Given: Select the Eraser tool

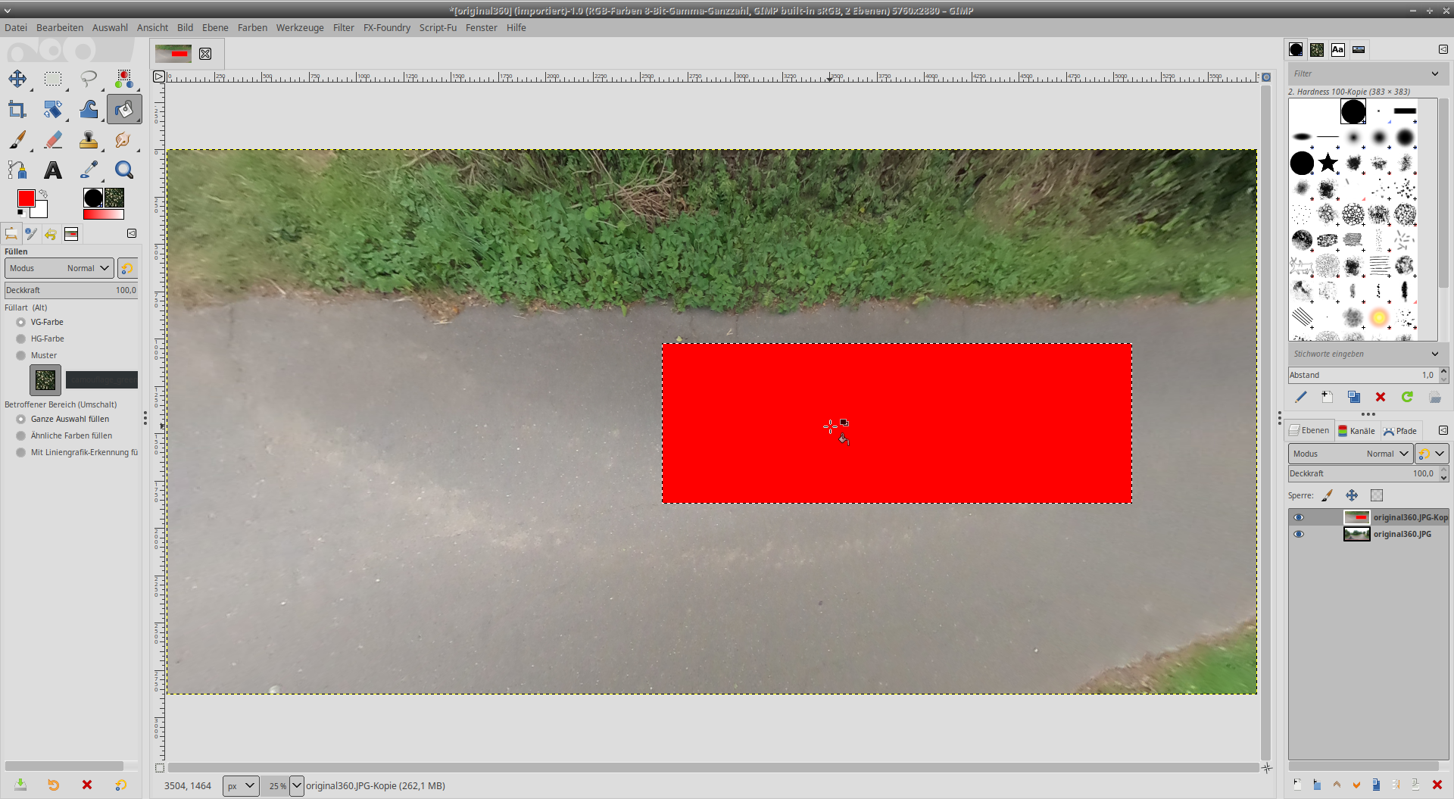Looking at the screenshot, I should [53, 140].
